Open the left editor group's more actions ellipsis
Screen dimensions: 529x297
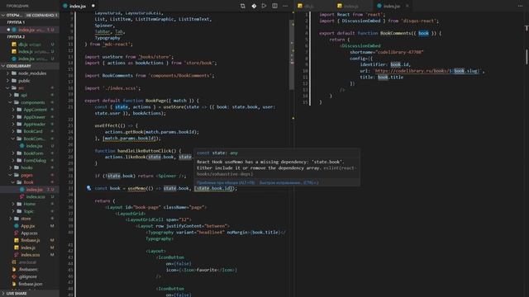[285, 6]
